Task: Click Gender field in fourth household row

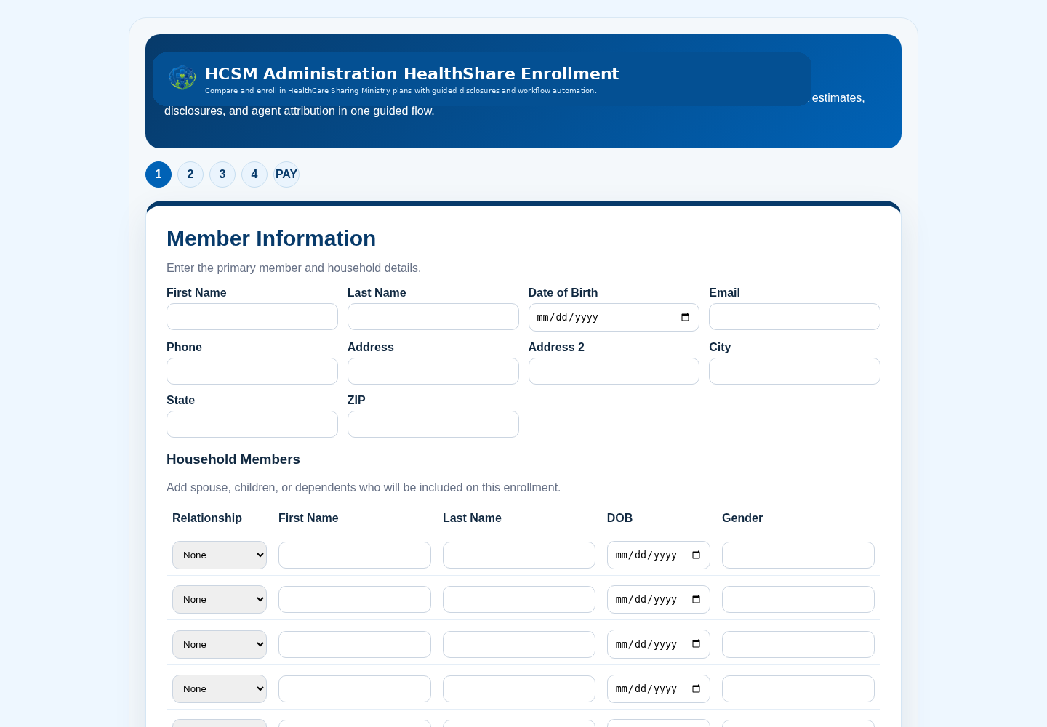Action: click(x=798, y=689)
